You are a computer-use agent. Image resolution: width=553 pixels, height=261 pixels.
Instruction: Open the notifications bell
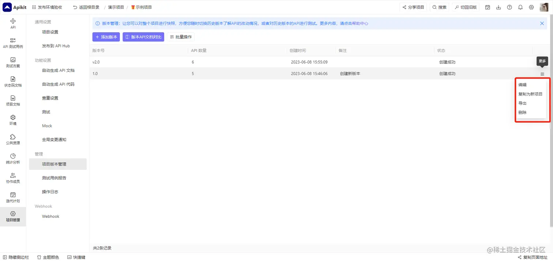520,7
